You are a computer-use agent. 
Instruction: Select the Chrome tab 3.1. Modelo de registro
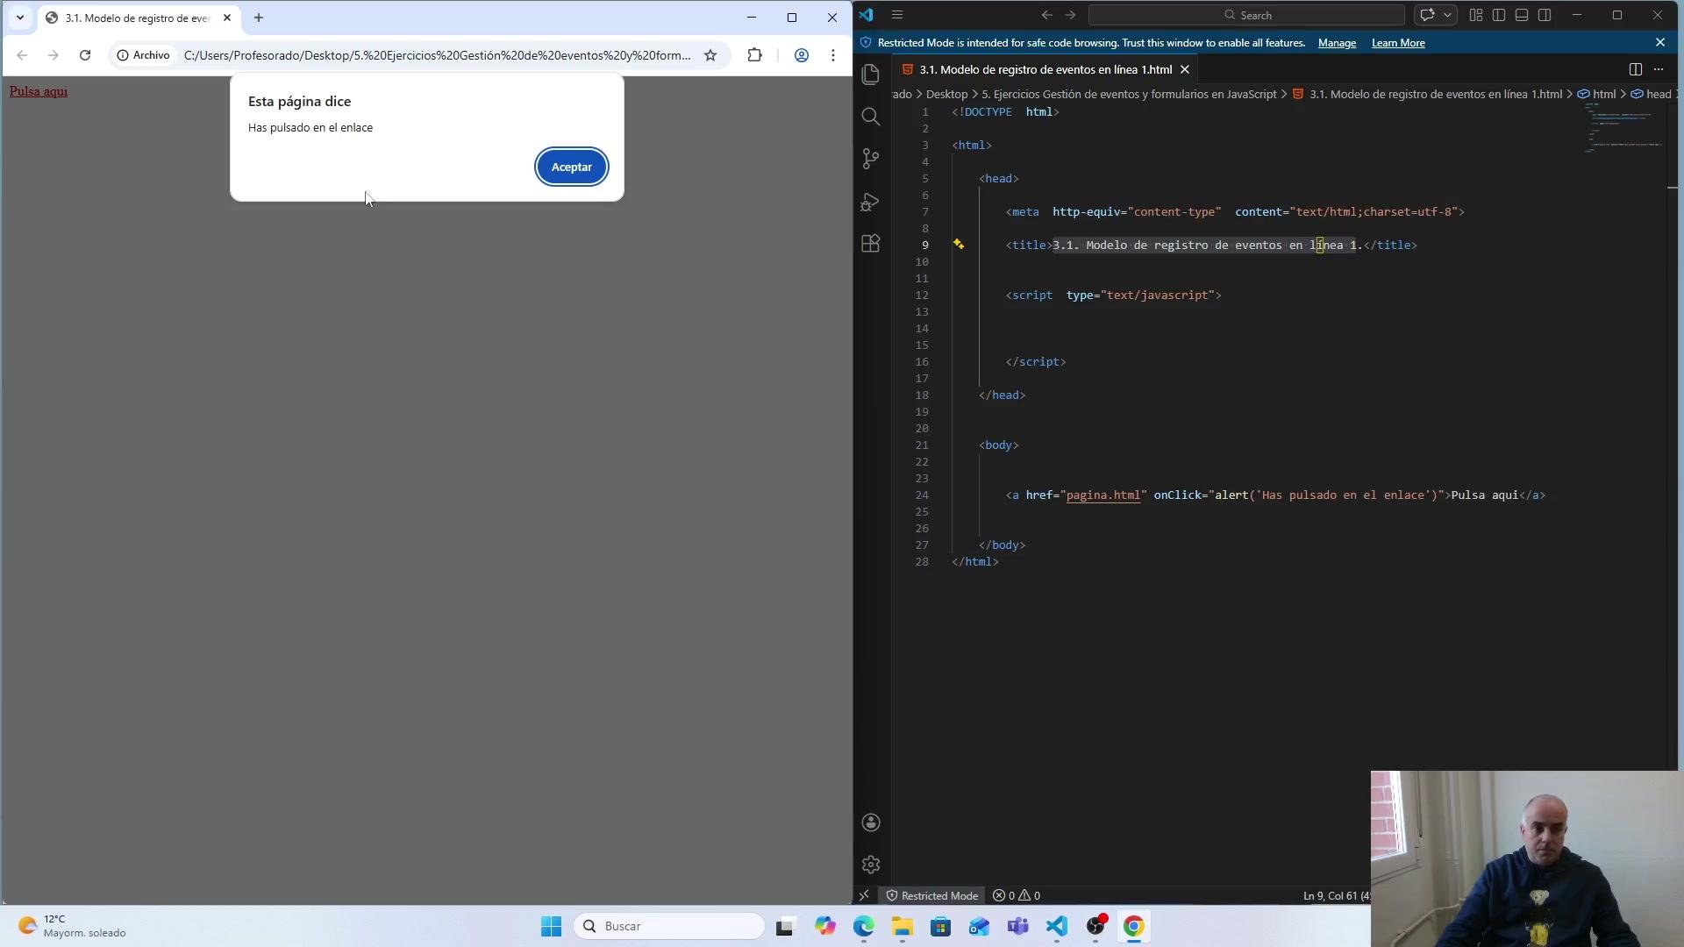[137, 18]
